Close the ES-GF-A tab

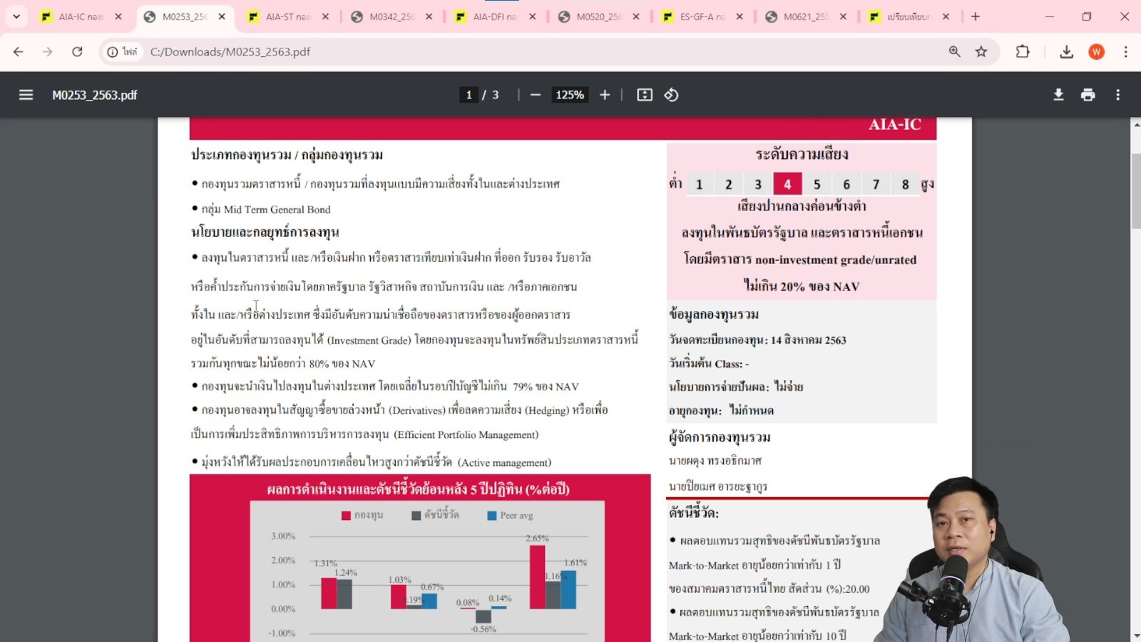coord(740,16)
